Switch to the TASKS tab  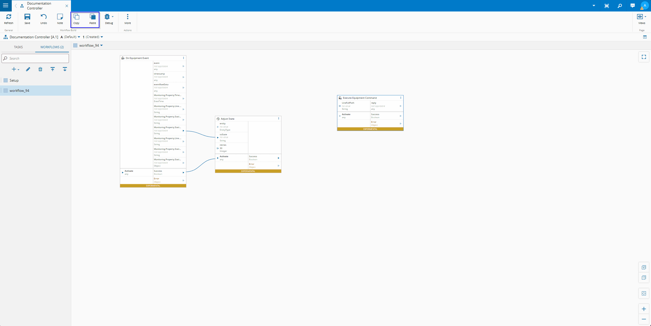coord(18,47)
